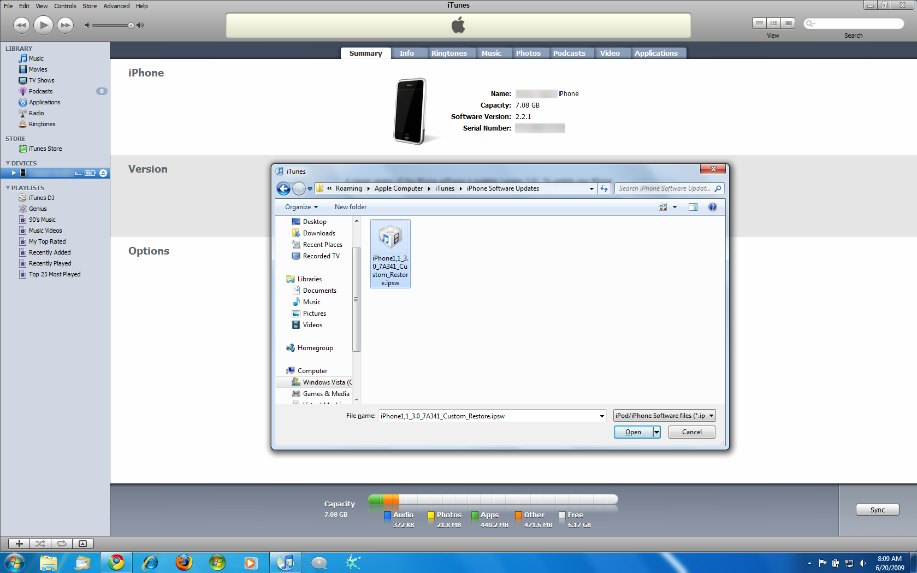
Task: Eject the iPhone device in sidebar
Action: coord(103,173)
